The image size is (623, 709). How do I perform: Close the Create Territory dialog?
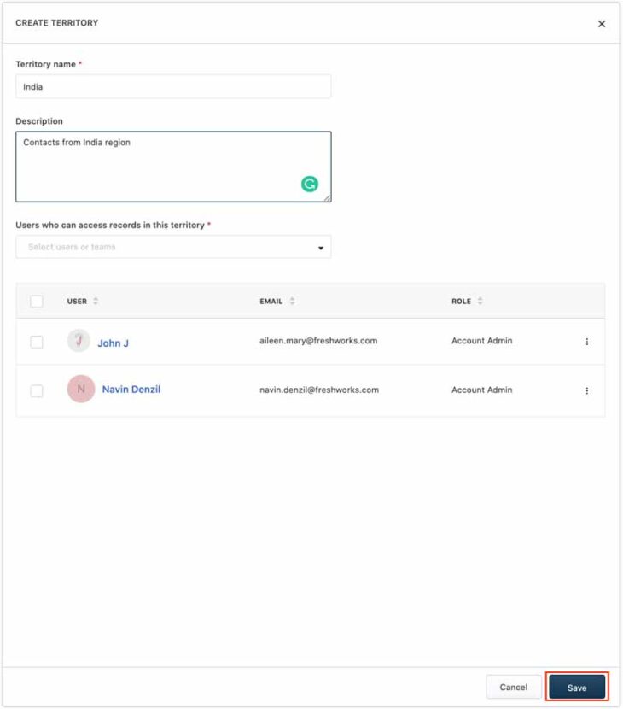(x=602, y=24)
